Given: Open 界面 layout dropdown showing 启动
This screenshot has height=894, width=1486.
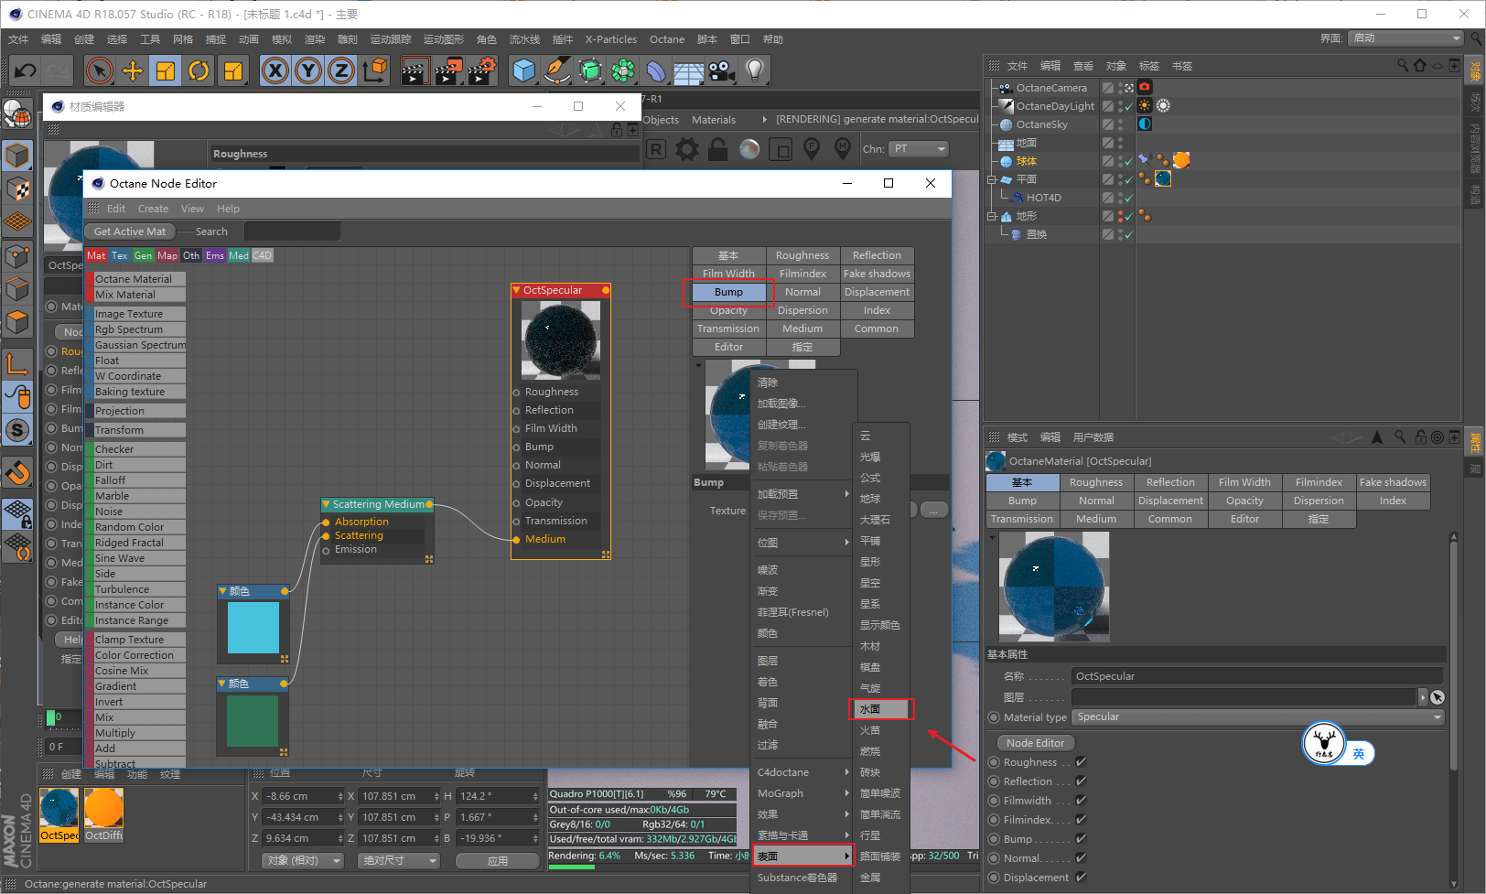Looking at the screenshot, I should click(x=1406, y=38).
